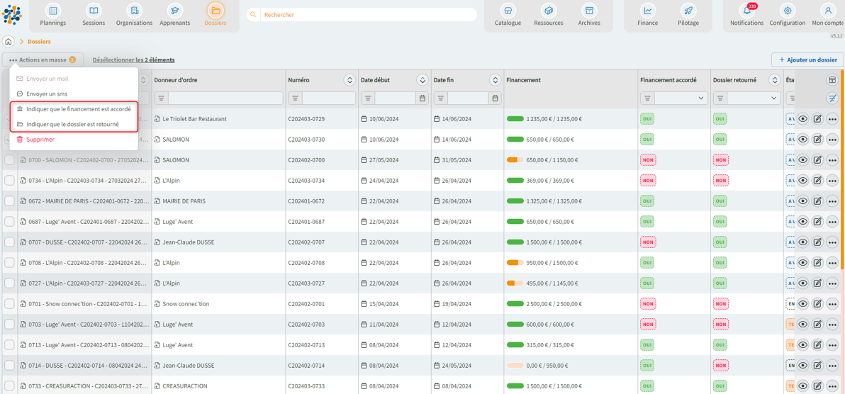The height and width of the screenshot is (394, 845).
Task: Click the Dossiers breadcrumb link
Action: click(x=39, y=42)
